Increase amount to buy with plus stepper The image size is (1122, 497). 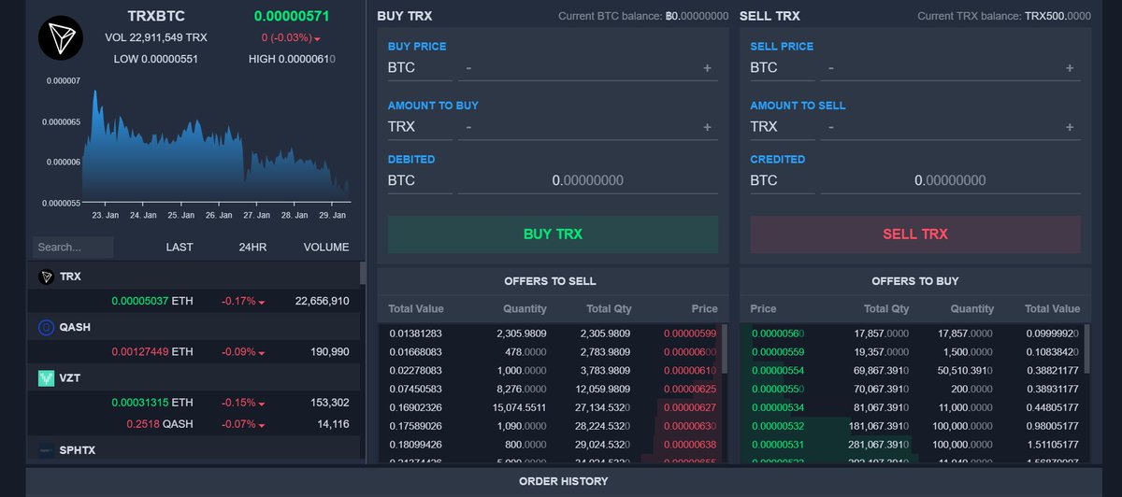pos(707,126)
